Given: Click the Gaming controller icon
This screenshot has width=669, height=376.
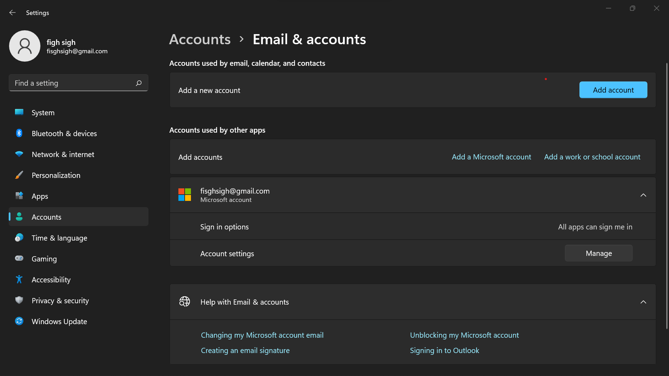Looking at the screenshot, I should click(x=19, y=259).
